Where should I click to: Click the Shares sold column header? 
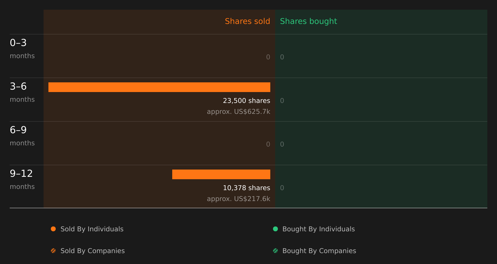pyautogui.click(x=247, y=21)
